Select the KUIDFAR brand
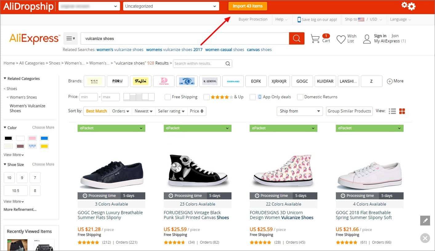435x251 pixels. pyautogui.click(x=325, y=81)
